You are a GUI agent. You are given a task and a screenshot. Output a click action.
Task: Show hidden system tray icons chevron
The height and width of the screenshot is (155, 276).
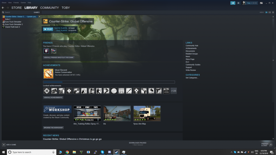click(x=232, y=152)
